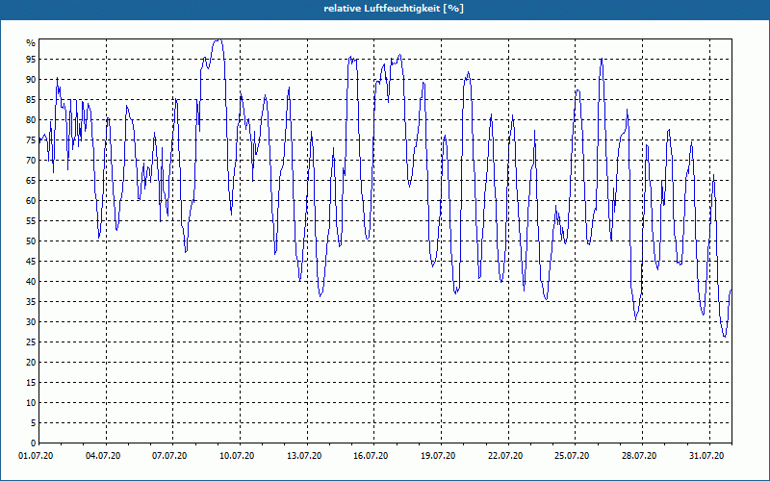Select the x-axis date label 16.07.20
Image resolution: width=770 pixels, height=481 pixels.
coord(371,456)
